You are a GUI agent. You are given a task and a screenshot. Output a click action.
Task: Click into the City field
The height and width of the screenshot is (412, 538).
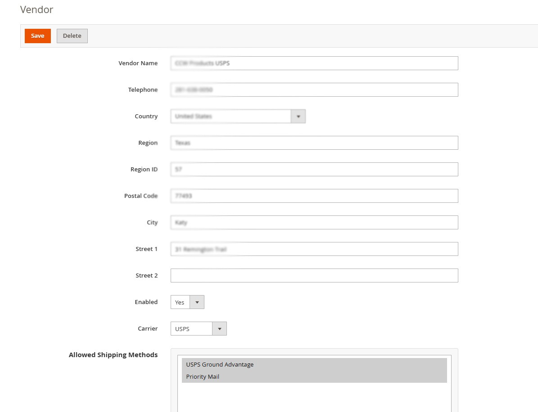point(314,222)
